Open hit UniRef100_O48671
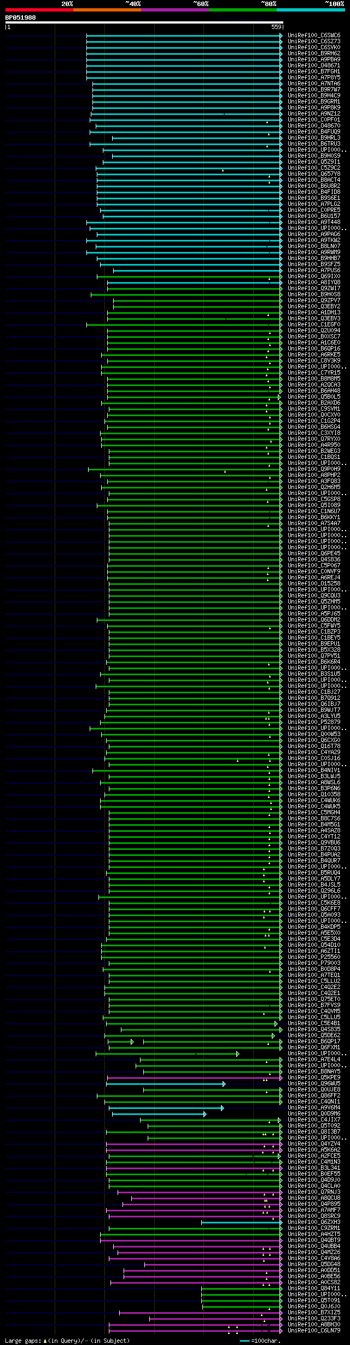 (x=314, y=66)
